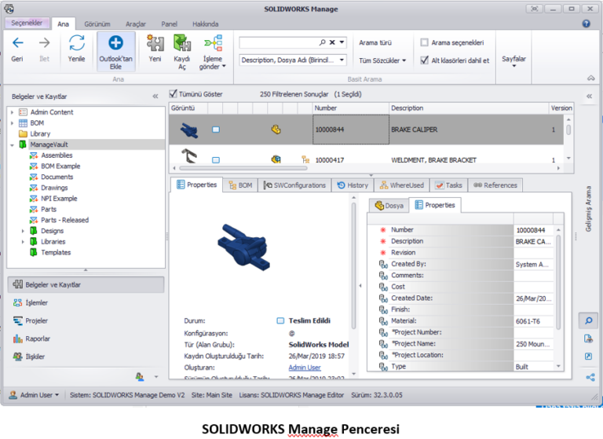Open the WhereUsed tab

(401, 185)
